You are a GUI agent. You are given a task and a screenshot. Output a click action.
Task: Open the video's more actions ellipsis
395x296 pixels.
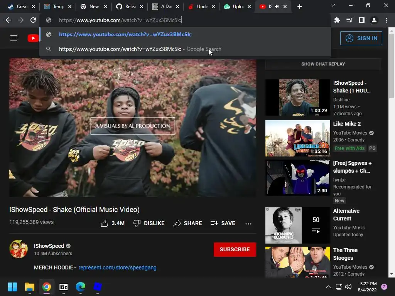click(x=248, y=224)
